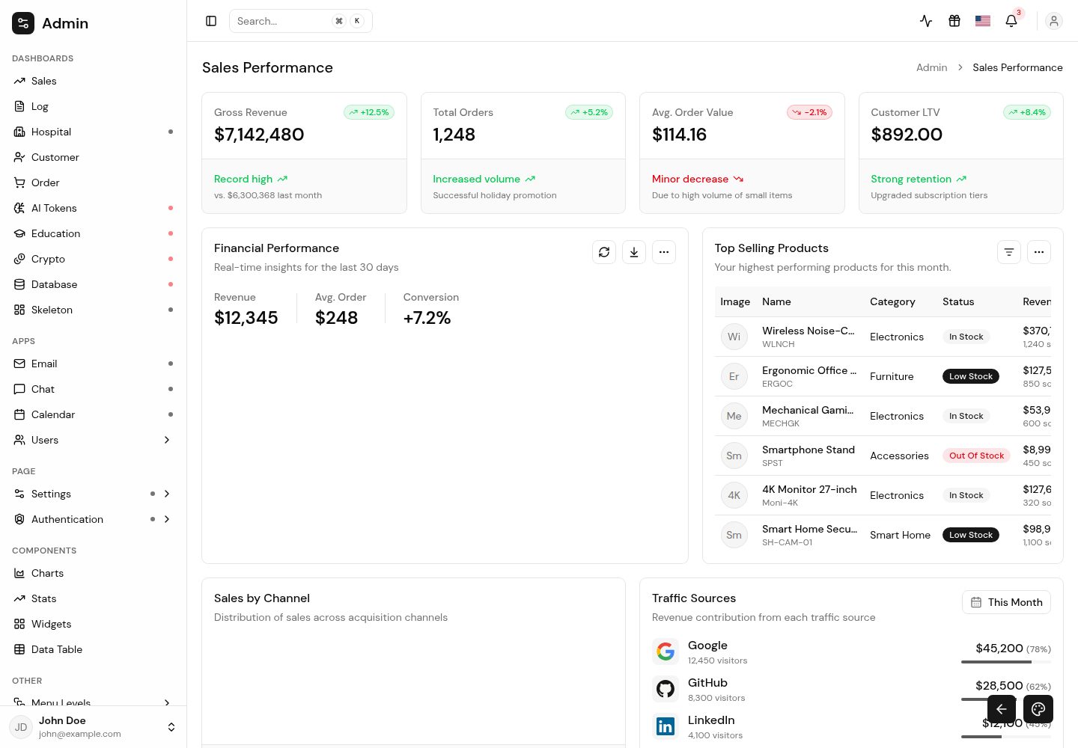The height and width of the screenshot is (748, 1078).
Task: Open the Data Table page
Action: pos(94,649)
